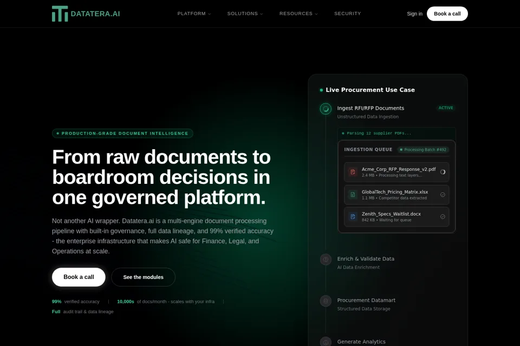The width and height of the screenshot is (520, 346).
Task: Go to the Security page
Action: pos(348,14)
